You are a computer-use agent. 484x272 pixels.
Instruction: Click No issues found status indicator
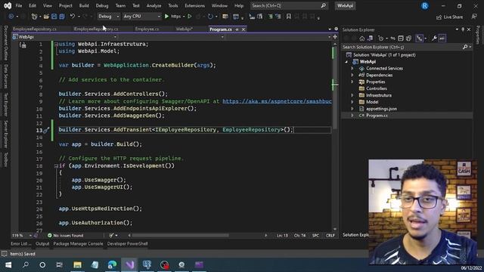(x=65, y=235)
